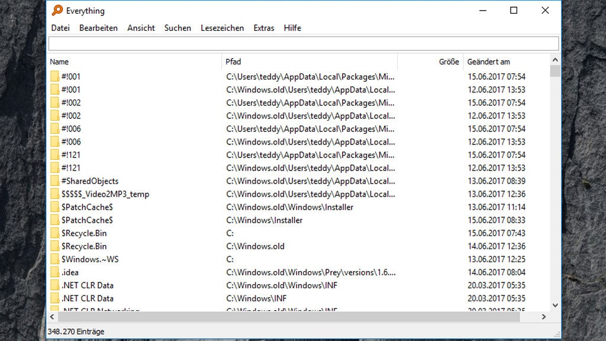Select the .NET CLR Data folder icon in C:\Windows\INF
Image resolution: width=606 pixels, height=341 pixels.
click(55, 298)
